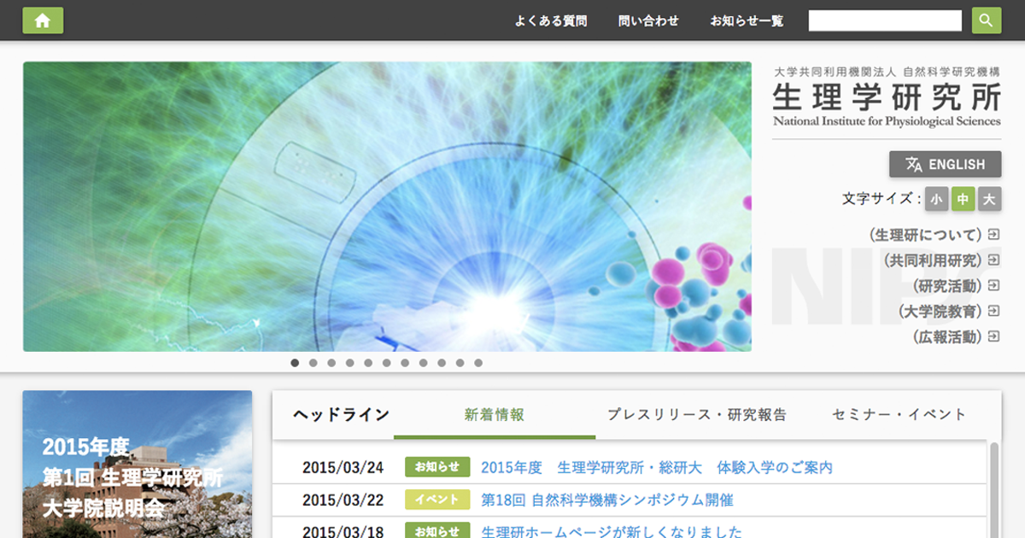
Task: Select the eighth carousel dot
Action: [x=424, y=363]
